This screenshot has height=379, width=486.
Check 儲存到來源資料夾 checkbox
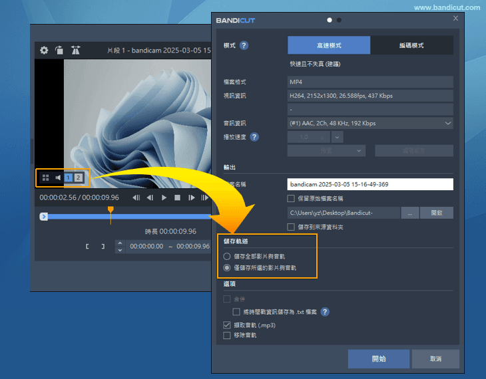click(x=291, y=227)
